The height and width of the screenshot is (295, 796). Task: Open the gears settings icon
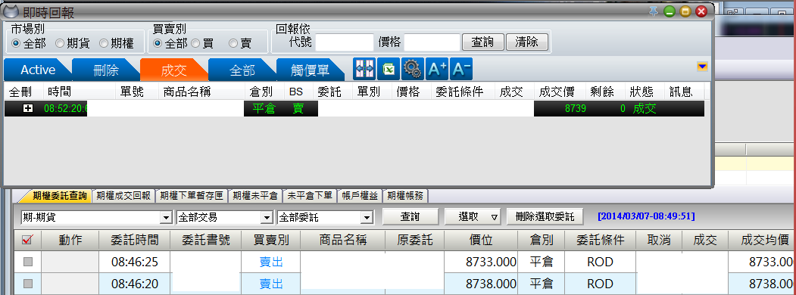click(x=413, y=69)
